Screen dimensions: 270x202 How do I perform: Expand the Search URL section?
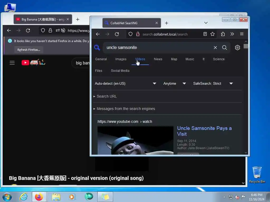coord(107,96)
